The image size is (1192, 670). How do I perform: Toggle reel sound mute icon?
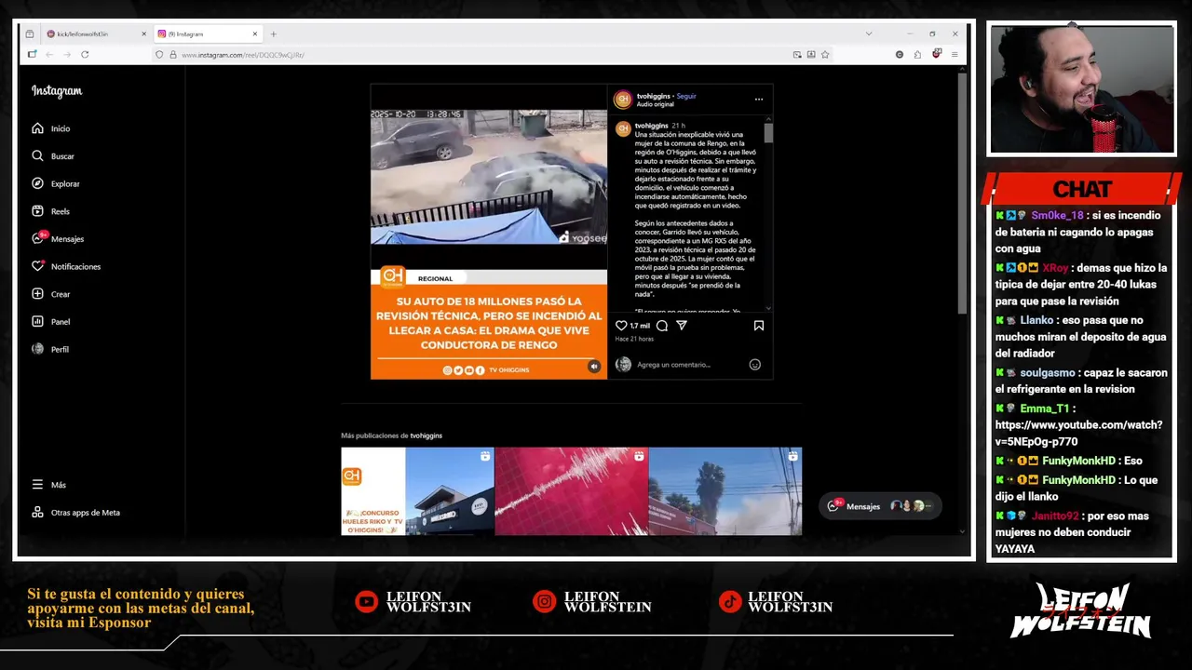click(x=594, y=367)
